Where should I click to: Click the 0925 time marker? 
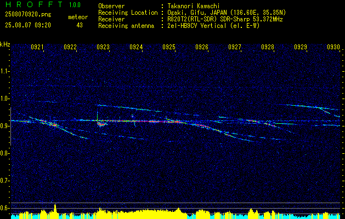coord(169,47)
